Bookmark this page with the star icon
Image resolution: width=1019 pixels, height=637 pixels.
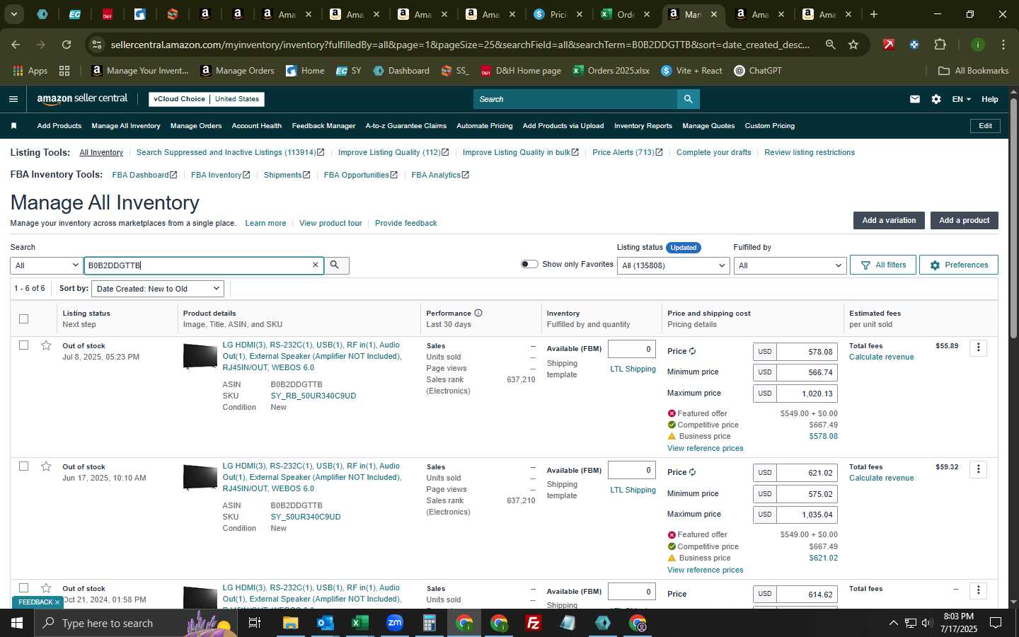(853, 45)
